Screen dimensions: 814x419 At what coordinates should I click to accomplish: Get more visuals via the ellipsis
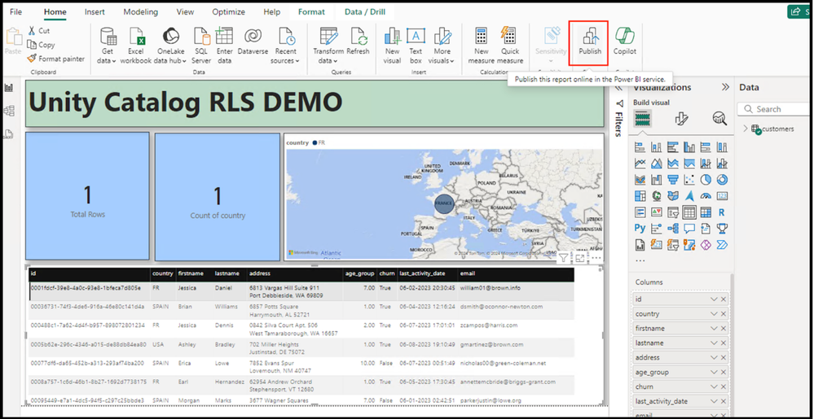coord(640,261)
